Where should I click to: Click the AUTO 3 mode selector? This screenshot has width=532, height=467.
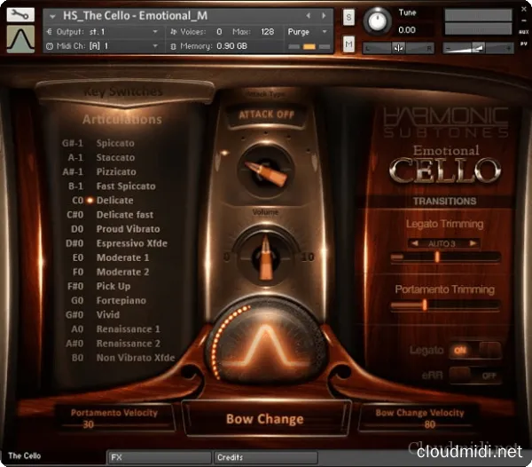tap(442, 243)
